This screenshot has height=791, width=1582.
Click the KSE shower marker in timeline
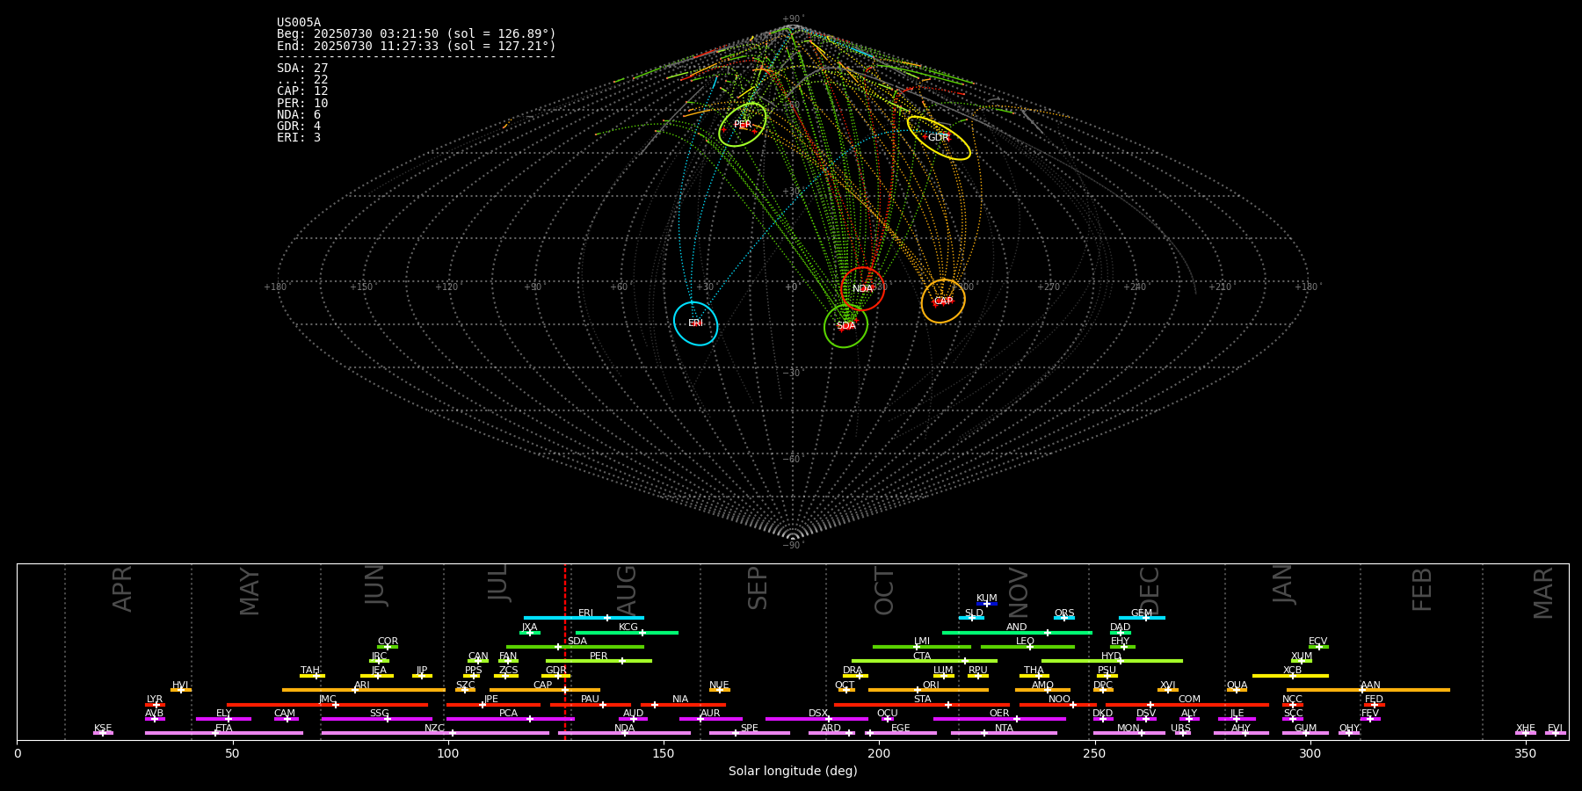[103, 733]
